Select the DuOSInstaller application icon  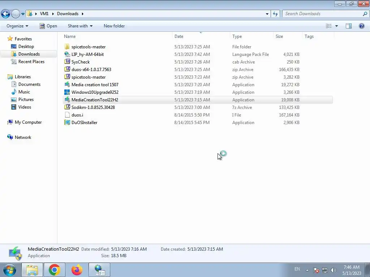click(x=67, y=122)
